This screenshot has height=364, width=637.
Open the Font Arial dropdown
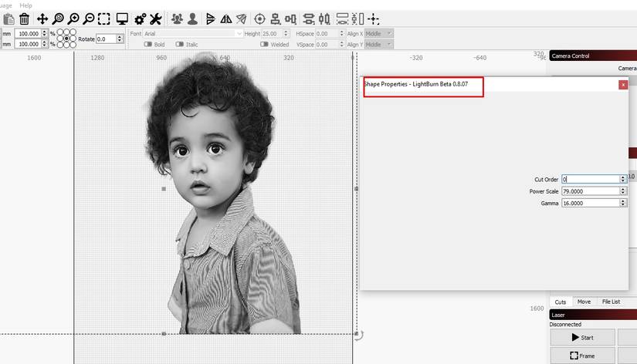click(192, 34)
